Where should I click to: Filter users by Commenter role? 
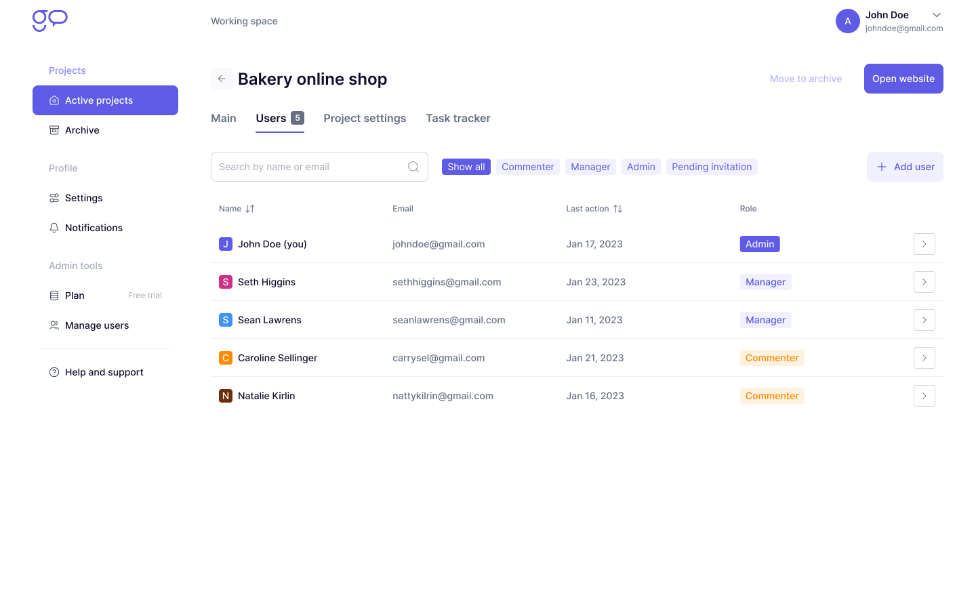tap(527, 167)
